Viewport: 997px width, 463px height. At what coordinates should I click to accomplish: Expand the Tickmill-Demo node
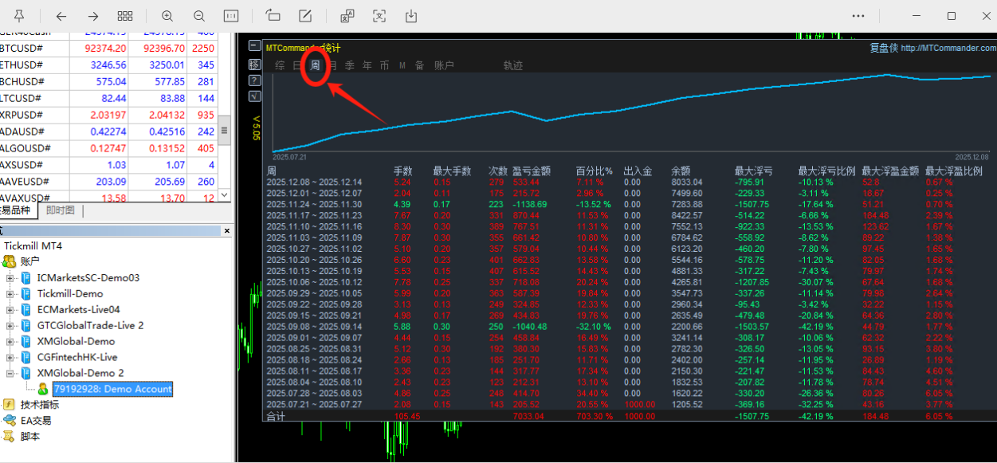[x=10, y=294]
